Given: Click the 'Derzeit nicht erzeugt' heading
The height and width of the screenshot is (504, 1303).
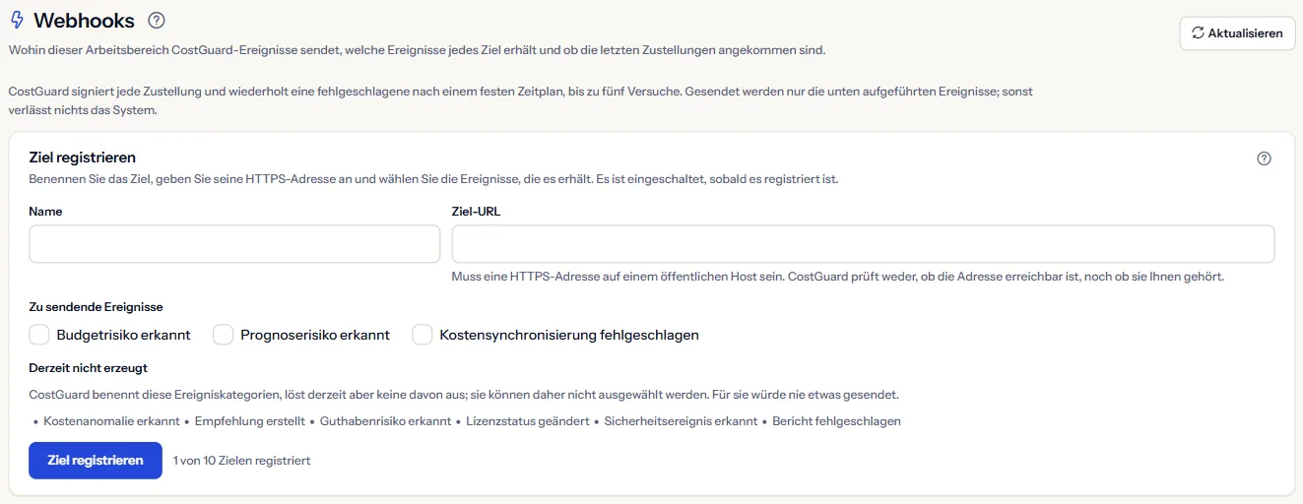Looking at the screenshot, I should click(89, 368).
